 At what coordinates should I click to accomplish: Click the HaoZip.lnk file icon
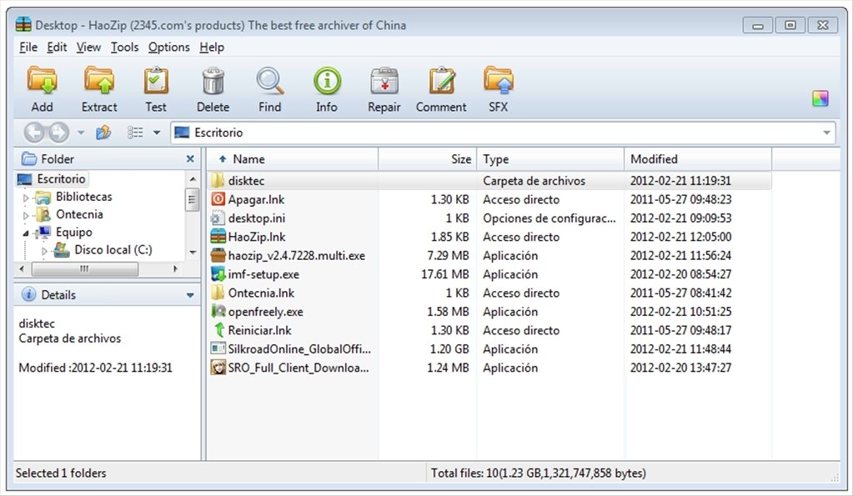coord(218,237)
